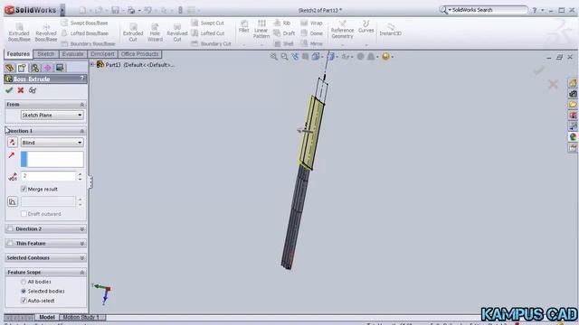Click the reverse direction icon

click(x=13, y=143)
